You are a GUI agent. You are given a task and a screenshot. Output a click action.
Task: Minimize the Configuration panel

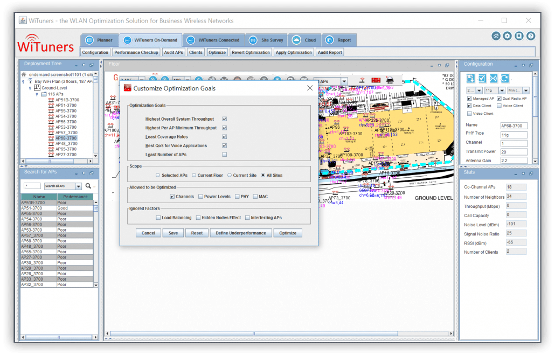pyautogui.click(x=515, y=66)
